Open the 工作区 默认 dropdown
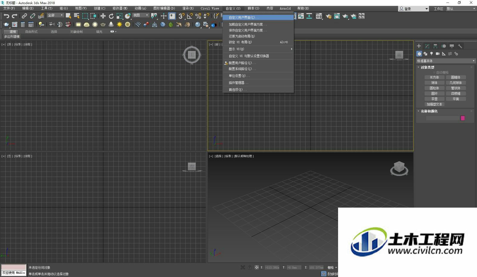 tap(461, 9)
